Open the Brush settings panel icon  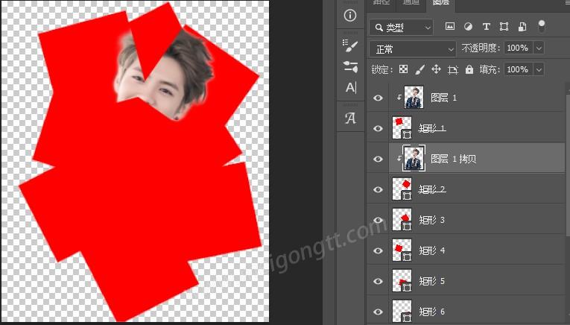tap(350, 45)
